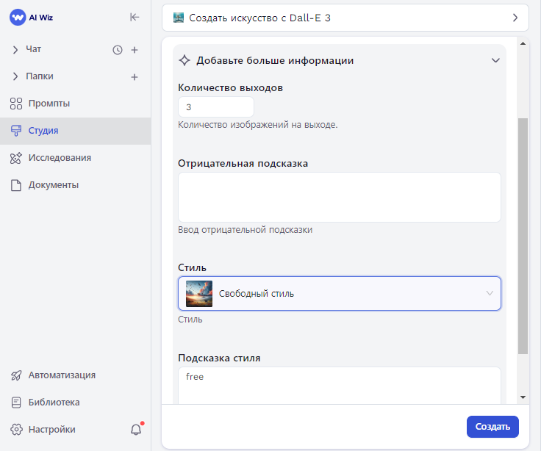Open the Стиль dropdown Свободный стиль
This screenshot has width=541, height=451.
340,294
